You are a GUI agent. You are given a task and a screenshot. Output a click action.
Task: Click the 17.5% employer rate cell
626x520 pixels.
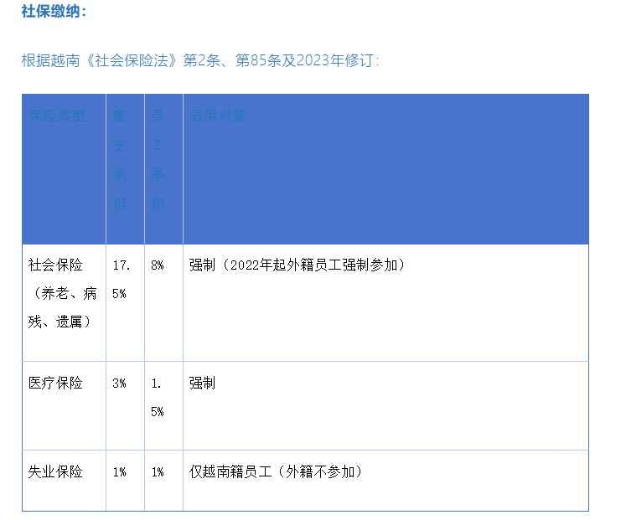(x=121, y=279)
